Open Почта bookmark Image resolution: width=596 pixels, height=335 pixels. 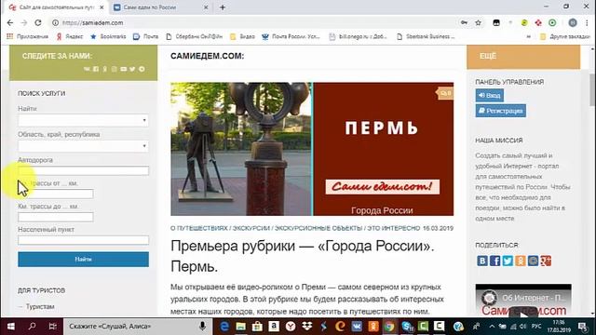pyautogui.click(x=146, y=36)
